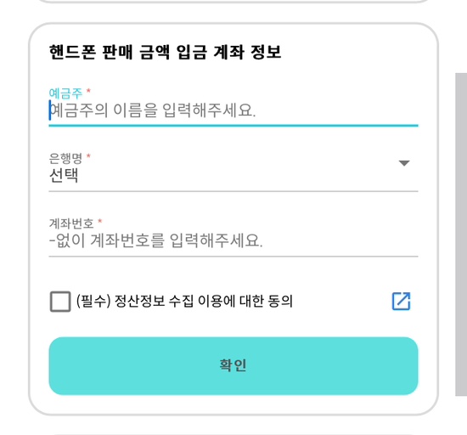467x435 pixels.
Task: Click the 은행명 label to open bank selection
Action: [65, 158]
